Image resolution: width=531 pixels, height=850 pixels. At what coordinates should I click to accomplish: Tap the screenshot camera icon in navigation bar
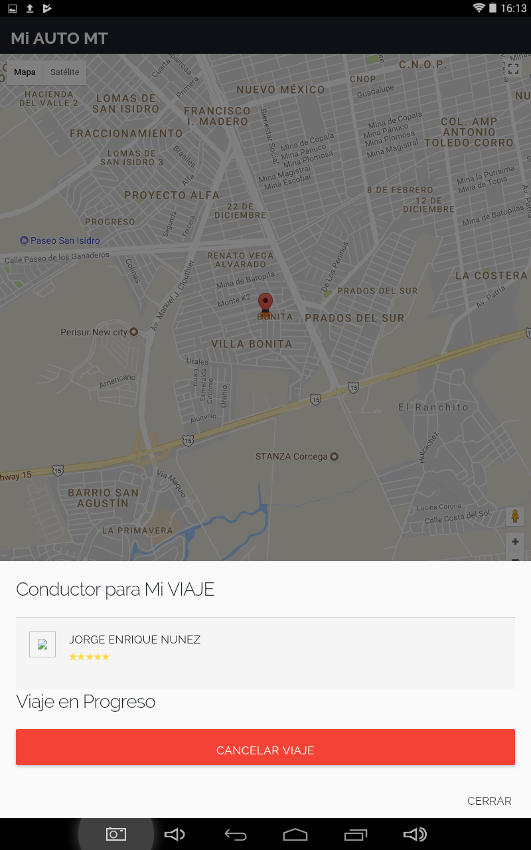(116, 834)
